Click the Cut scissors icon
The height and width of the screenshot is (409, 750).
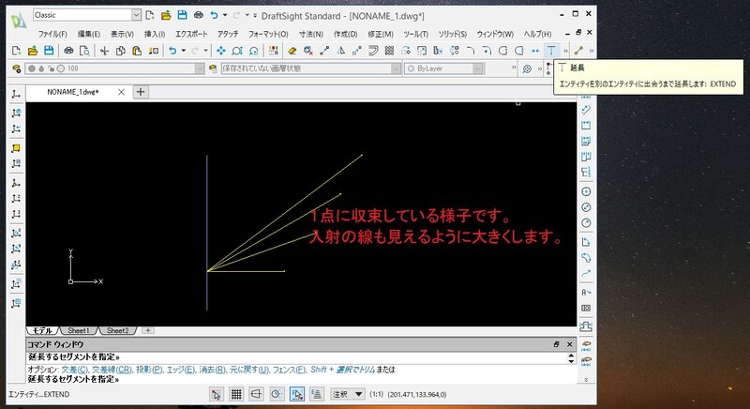coord(104,51)
